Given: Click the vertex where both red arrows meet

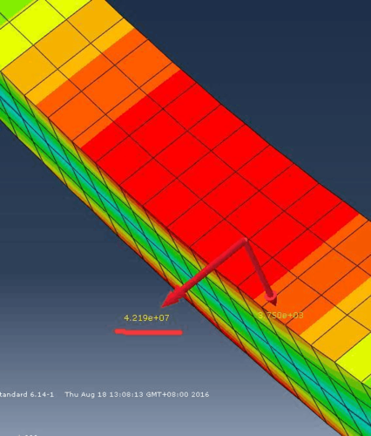Looking at the screenshot, I should click(x=246, y=240).
